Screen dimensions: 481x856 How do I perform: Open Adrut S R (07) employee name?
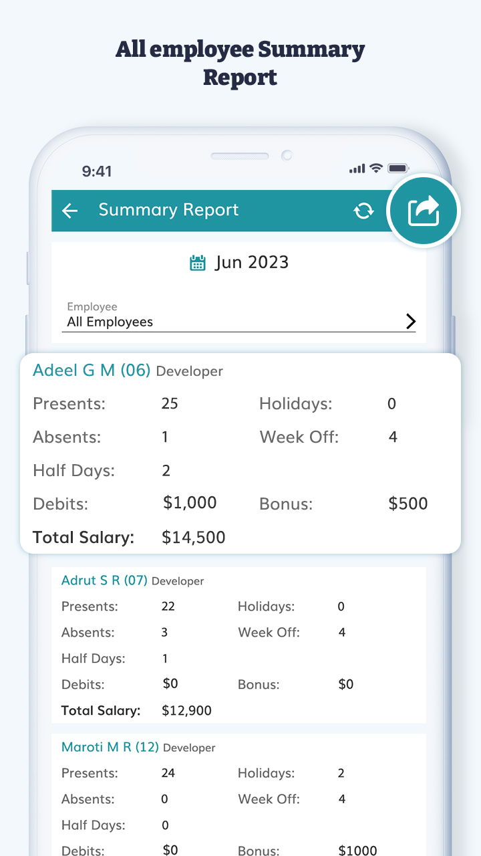point(104,580)
